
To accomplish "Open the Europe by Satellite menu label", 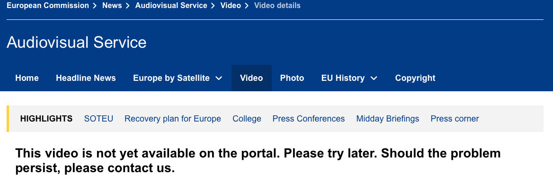I will (x=171, y=78).
